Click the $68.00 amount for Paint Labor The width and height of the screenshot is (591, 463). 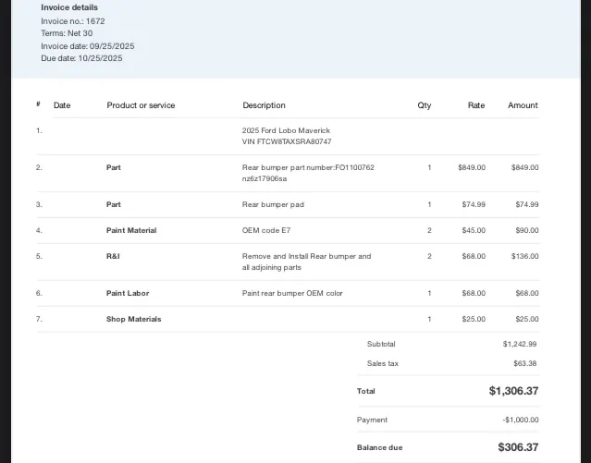[527, 293]
